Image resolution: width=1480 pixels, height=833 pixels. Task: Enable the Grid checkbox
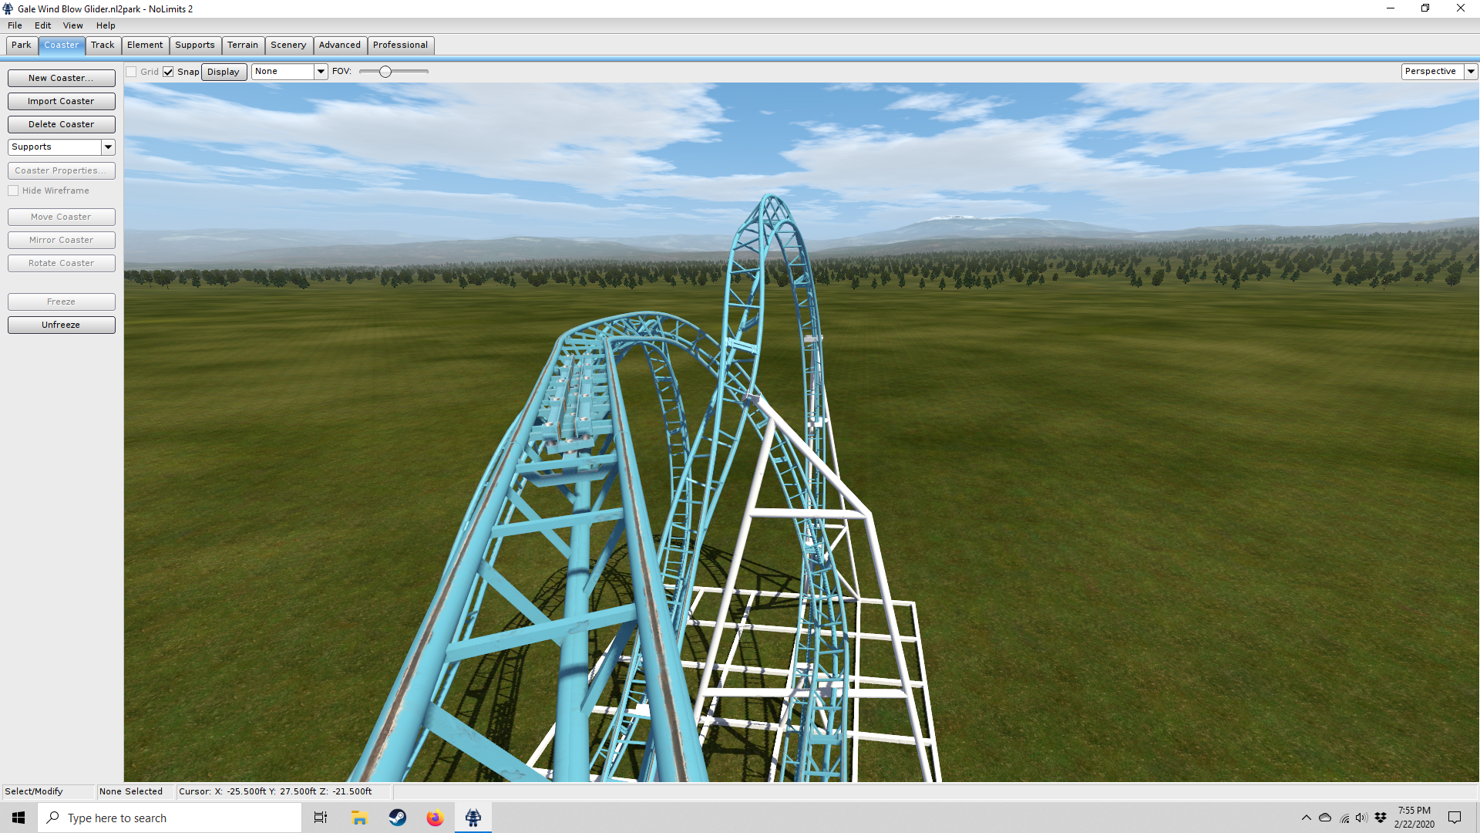tap(132, 72)
